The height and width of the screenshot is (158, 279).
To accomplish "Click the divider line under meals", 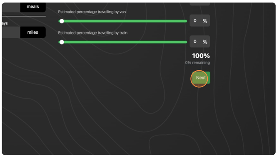I will click(x=24, y=16).
